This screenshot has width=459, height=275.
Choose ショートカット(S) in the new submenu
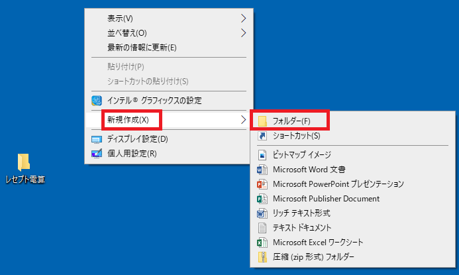pyautogui.click(x=352, y=136)
